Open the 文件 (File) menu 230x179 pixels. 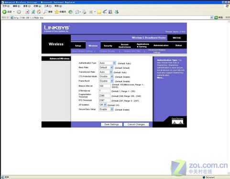6,6
